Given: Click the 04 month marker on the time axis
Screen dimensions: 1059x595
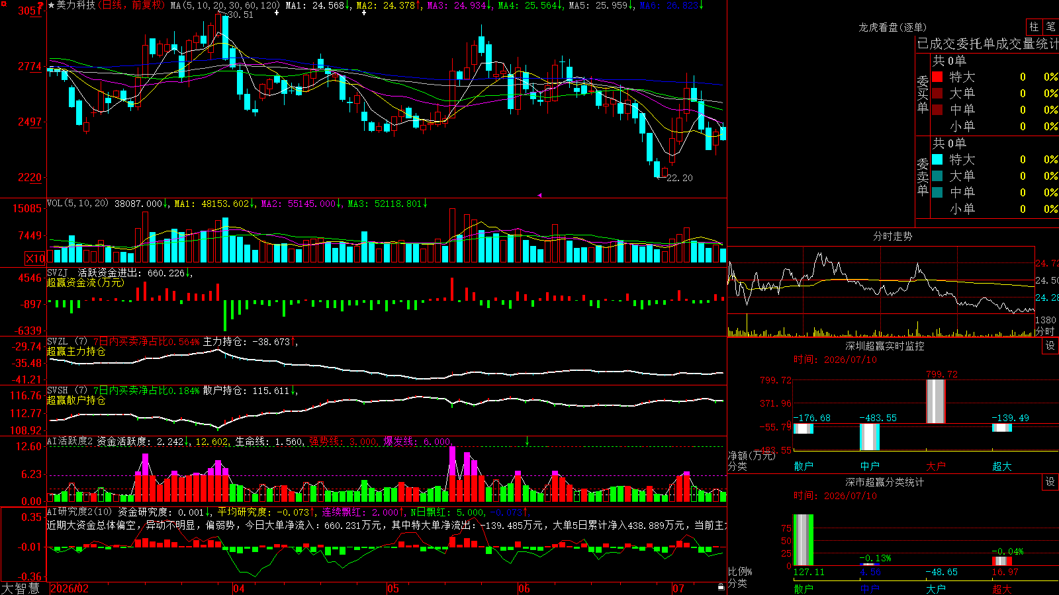Looking at the screenshot, I should coord(239,588).
